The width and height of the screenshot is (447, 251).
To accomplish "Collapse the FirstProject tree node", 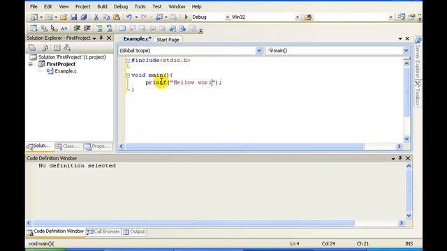I will [x=31, y=64].
